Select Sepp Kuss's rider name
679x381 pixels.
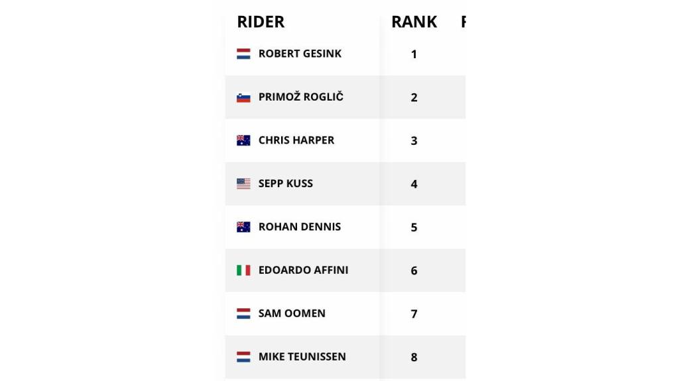coord(285,183)
